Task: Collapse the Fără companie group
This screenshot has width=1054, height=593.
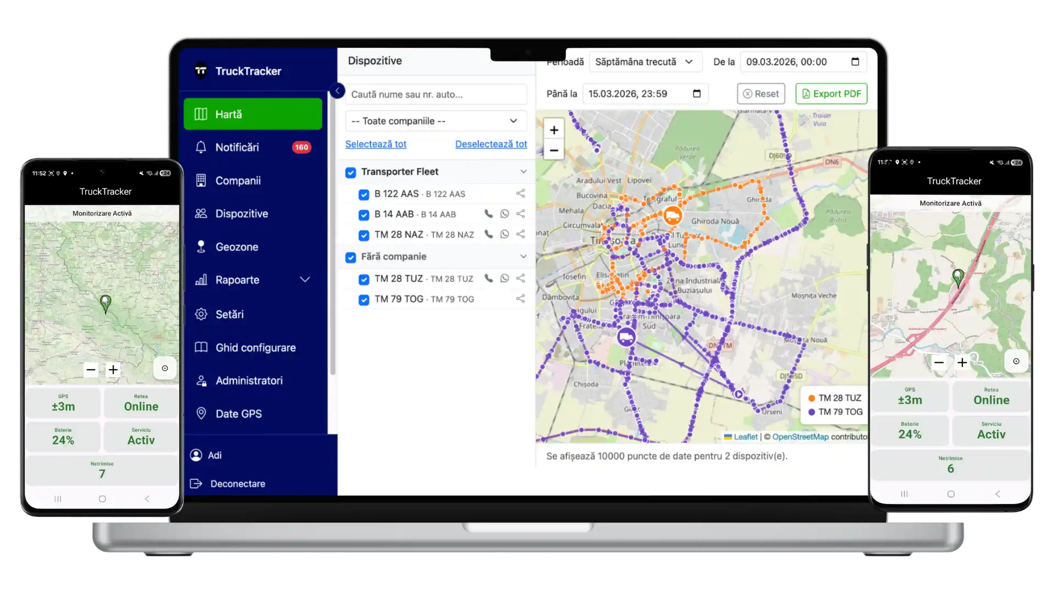Action: (x=523, y=256)
